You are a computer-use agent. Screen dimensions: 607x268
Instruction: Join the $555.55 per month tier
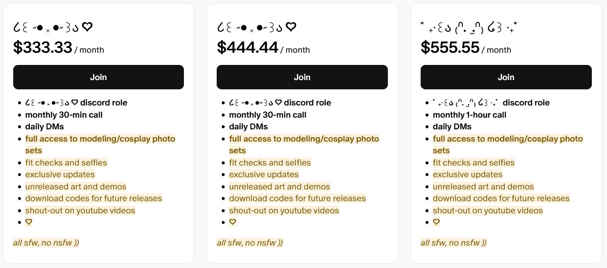[x=506, y=77]
